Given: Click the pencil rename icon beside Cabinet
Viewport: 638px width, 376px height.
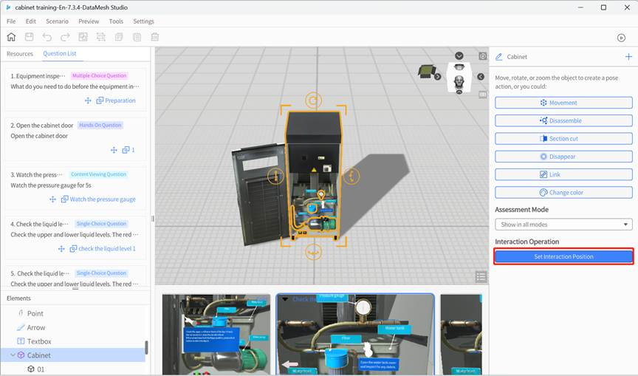Looking at the screenshot, I should click(x=499, y=57).
